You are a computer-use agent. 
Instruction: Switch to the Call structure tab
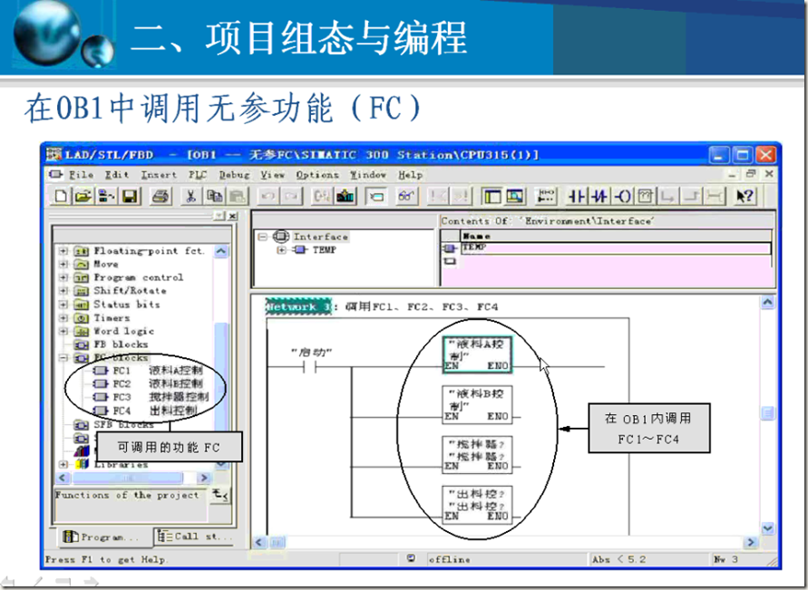193,537
